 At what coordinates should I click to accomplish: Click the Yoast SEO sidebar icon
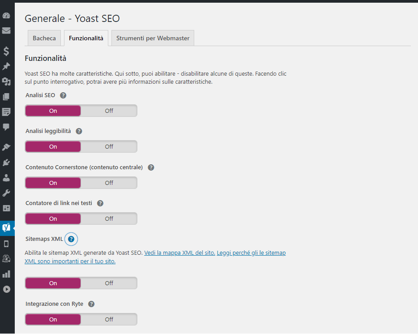pos(6,227)
